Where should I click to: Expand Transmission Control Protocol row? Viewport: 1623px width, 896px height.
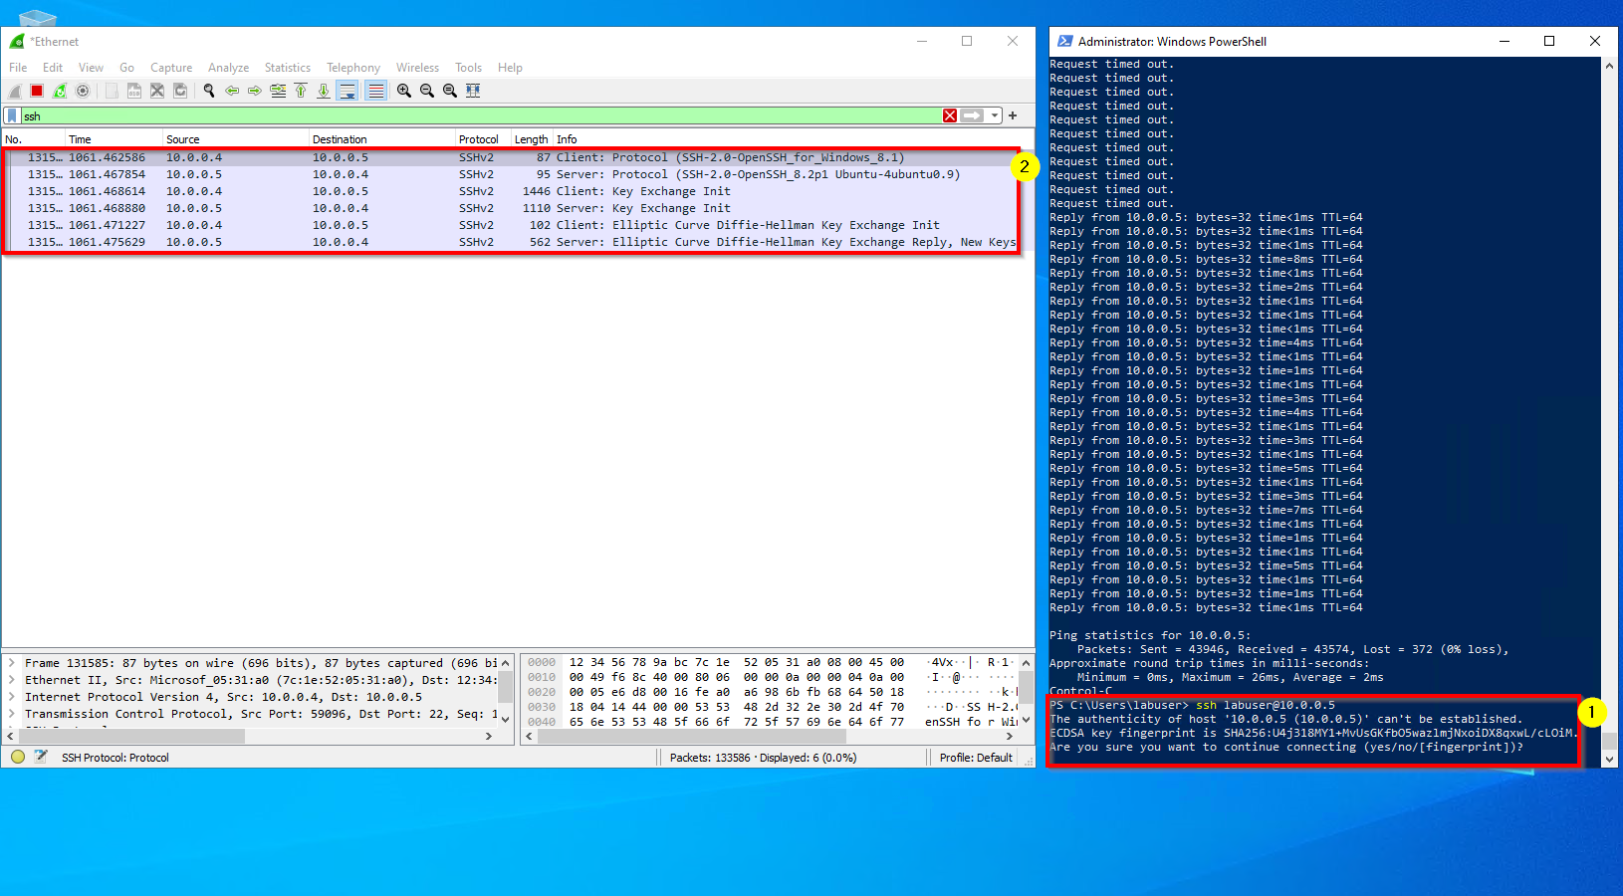point(12,714)
